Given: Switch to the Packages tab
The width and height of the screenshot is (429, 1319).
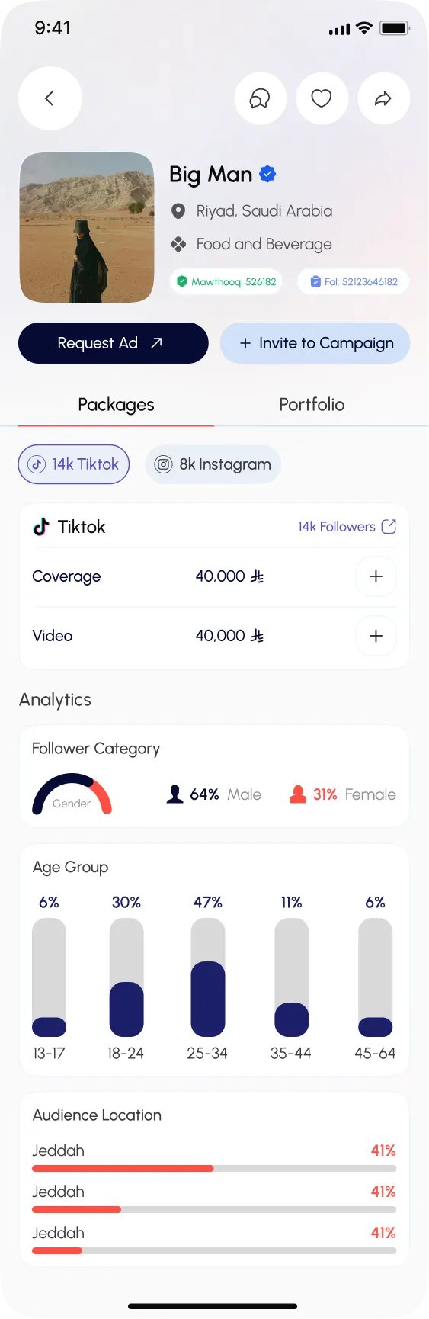Looking at the screenshot, I should [116, 405].
